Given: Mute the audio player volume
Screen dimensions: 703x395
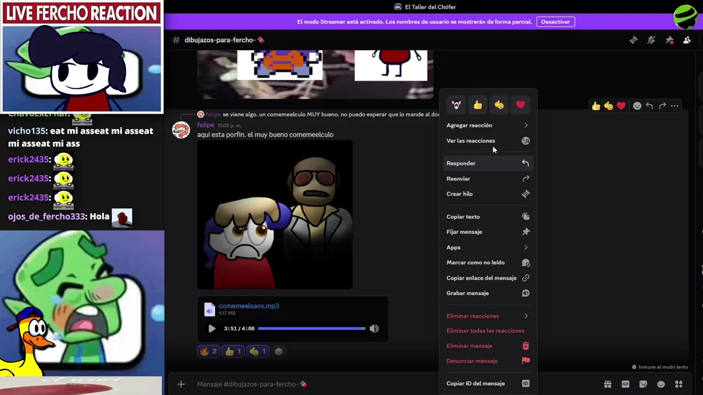Looking at the screenshot, I should point(374,329).
